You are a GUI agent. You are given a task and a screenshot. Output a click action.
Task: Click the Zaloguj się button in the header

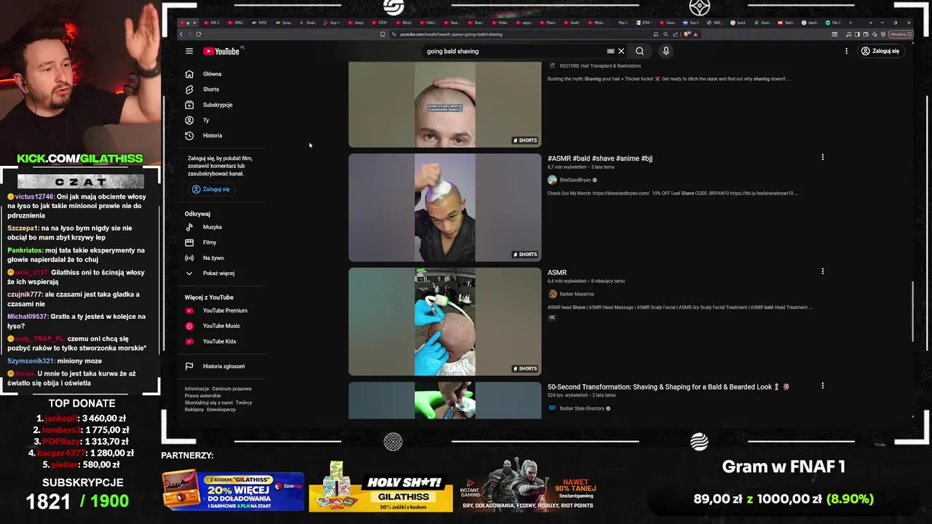880,51
